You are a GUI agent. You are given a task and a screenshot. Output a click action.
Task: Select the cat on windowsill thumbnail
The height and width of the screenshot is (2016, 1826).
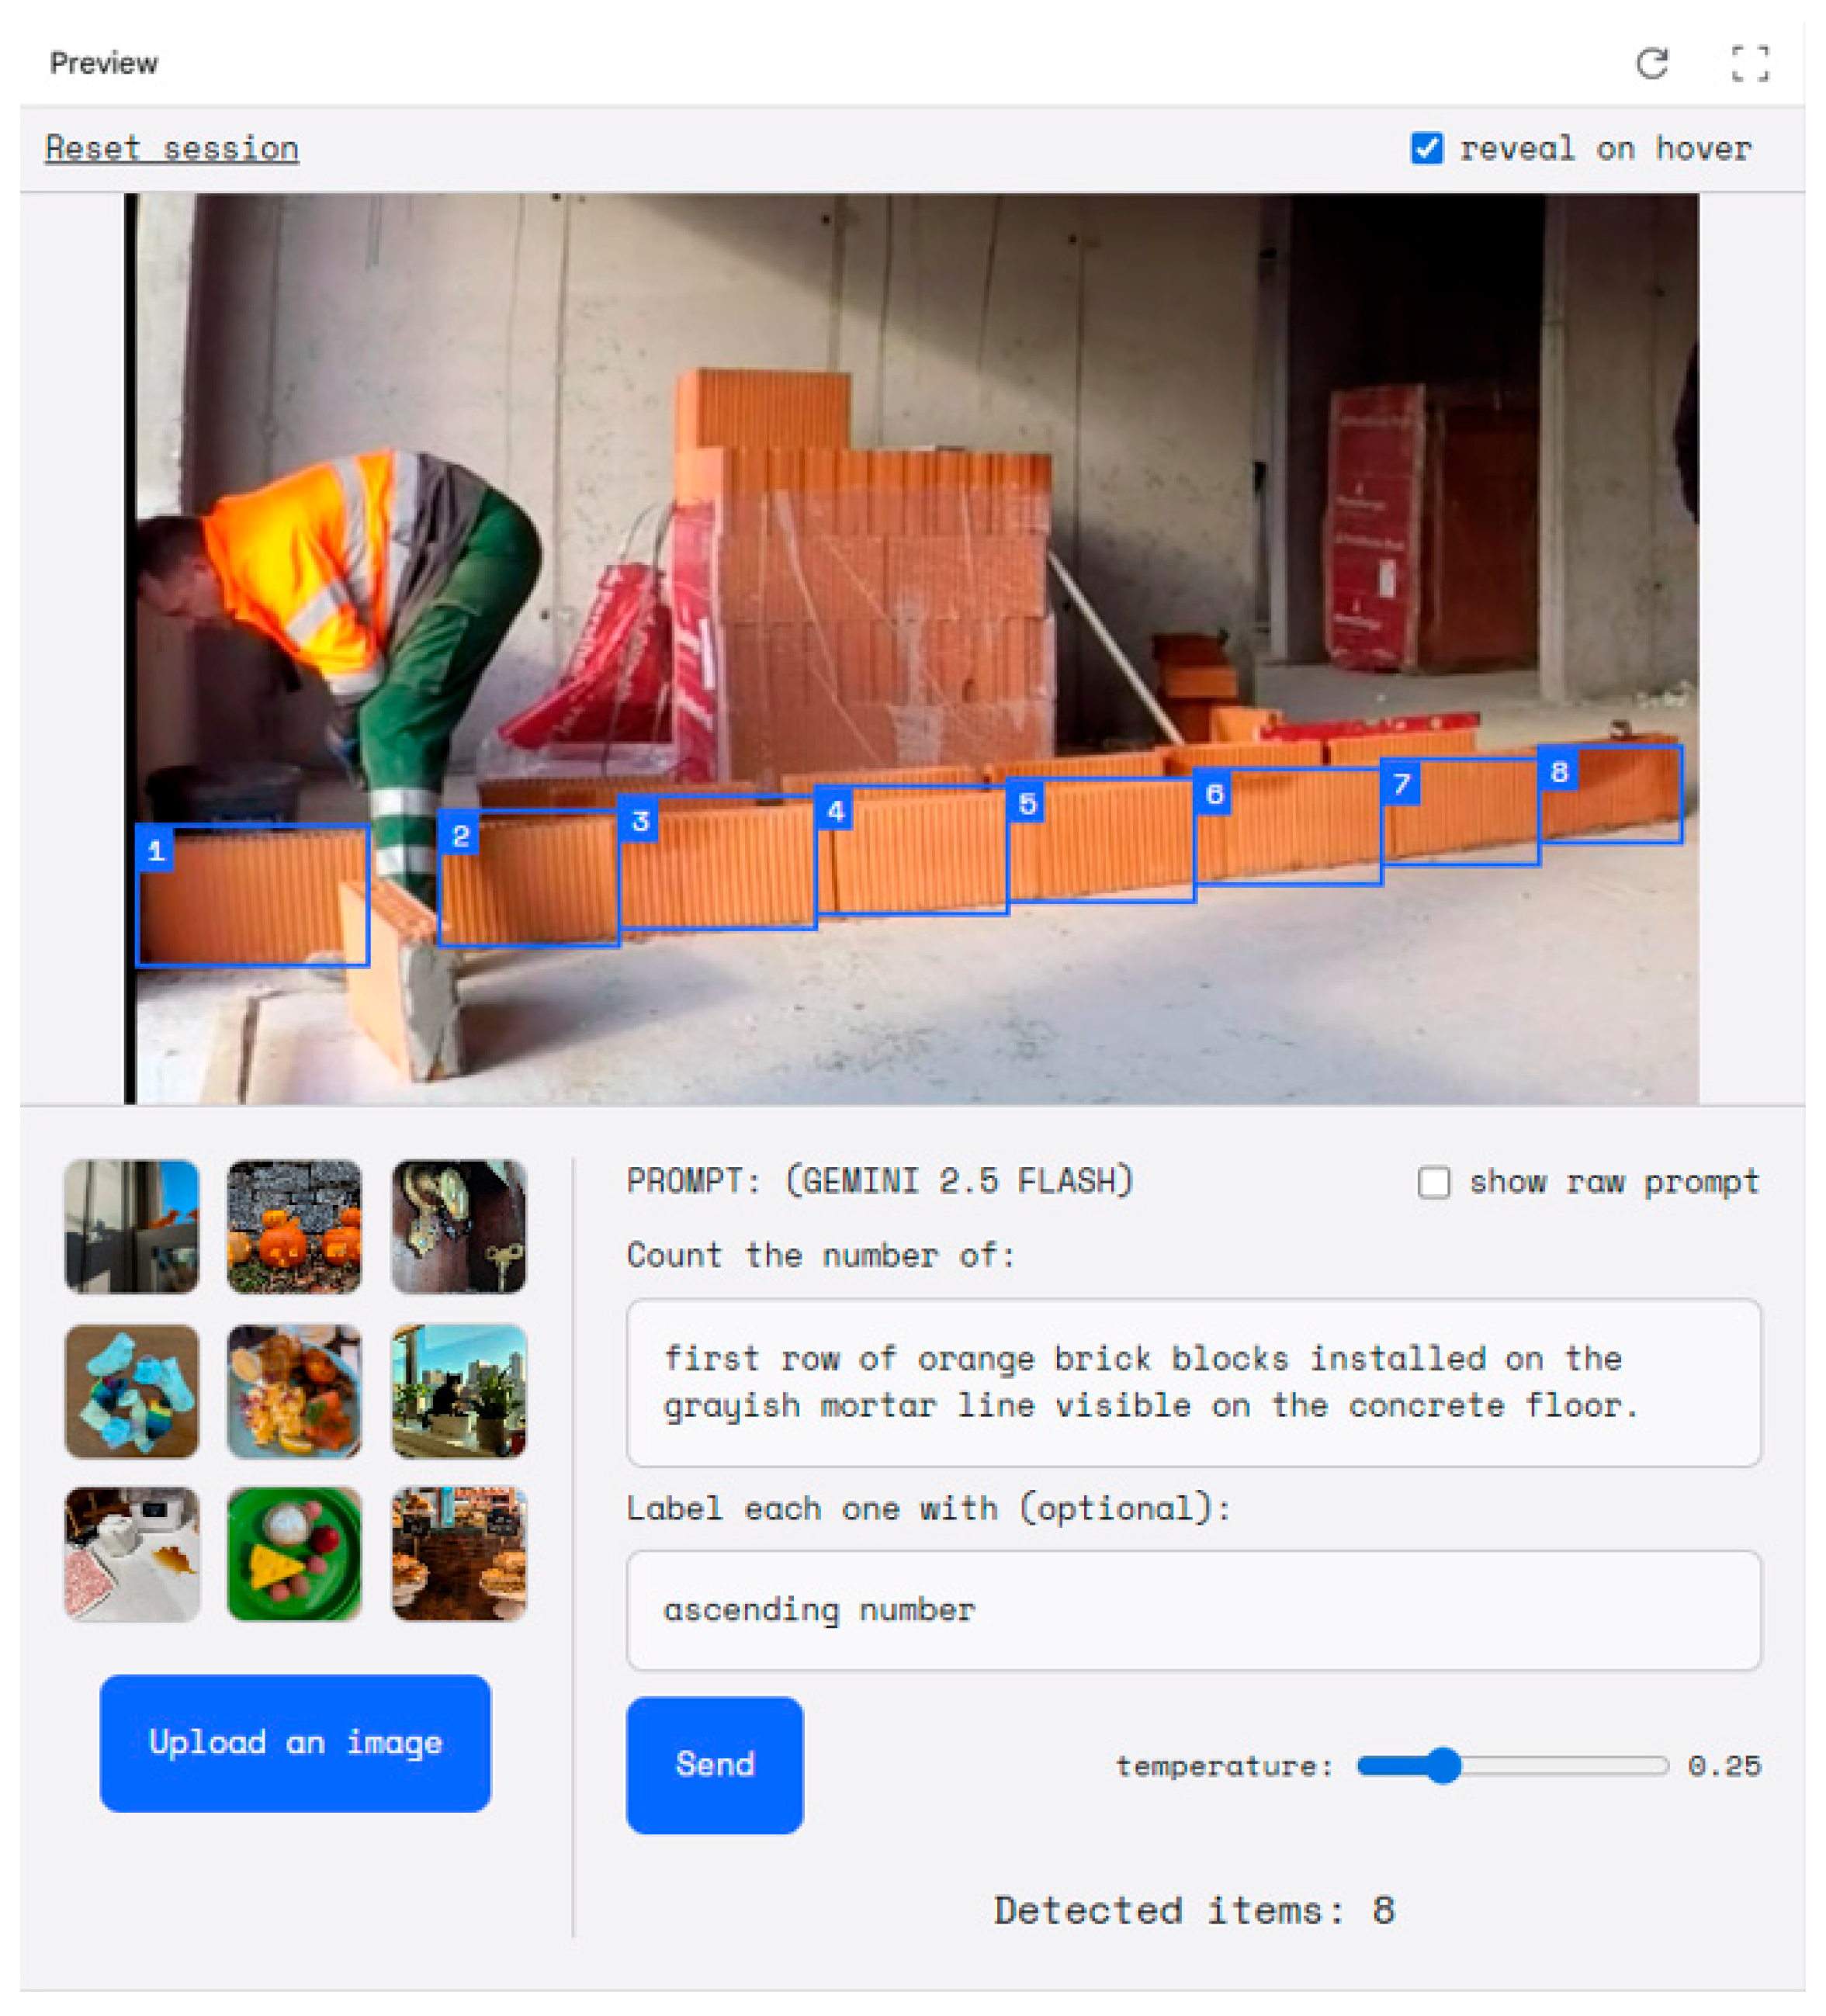[459, 1390]
